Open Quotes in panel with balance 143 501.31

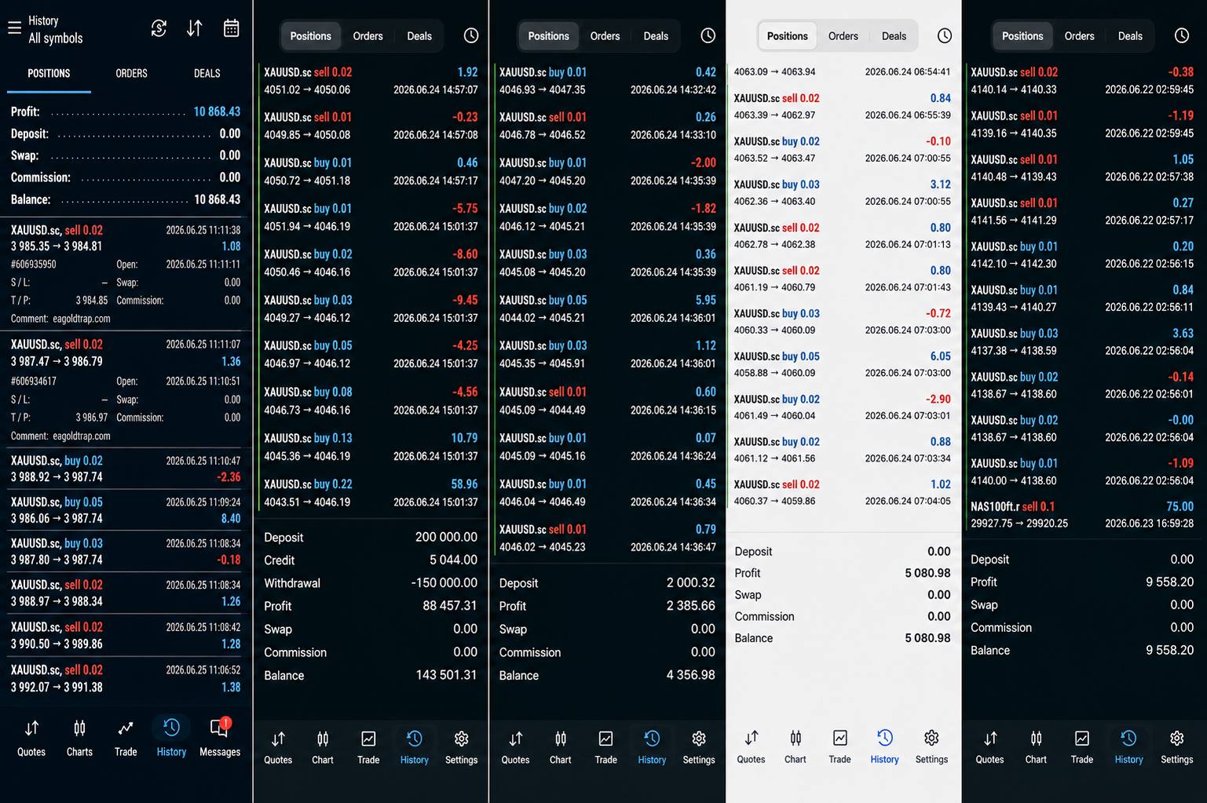click(278, 747)
